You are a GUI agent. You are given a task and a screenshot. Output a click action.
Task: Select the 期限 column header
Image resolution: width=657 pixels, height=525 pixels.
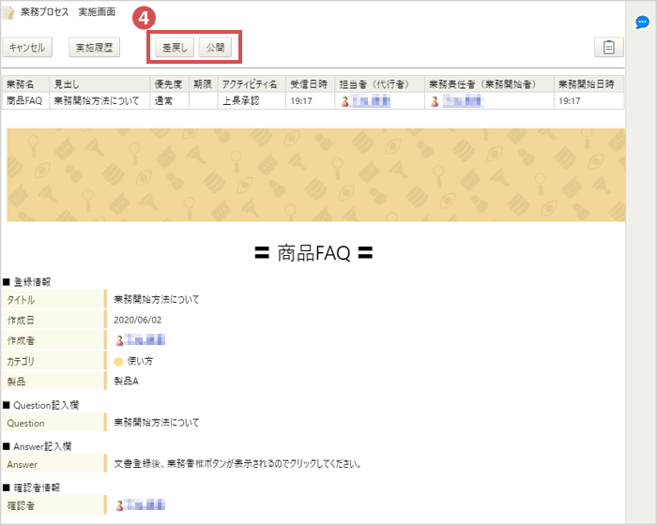pyautogui.click(x=204, y=84)
